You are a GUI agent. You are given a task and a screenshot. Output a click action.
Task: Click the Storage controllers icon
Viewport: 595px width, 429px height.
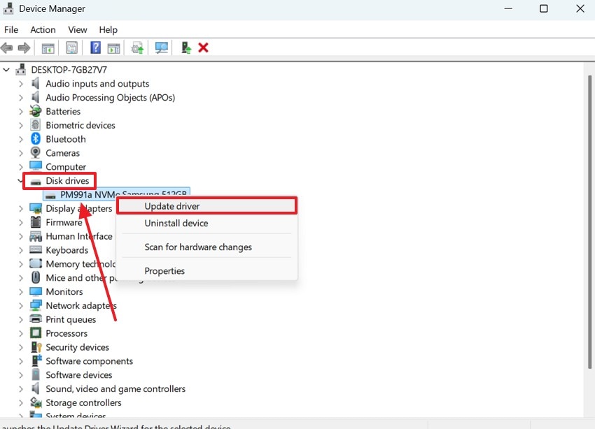click(x=36, y=402)
